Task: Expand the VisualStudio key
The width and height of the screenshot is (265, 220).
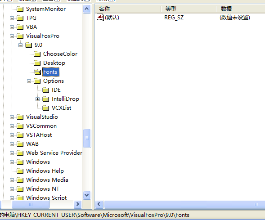Action: click(x=12, y=117)
